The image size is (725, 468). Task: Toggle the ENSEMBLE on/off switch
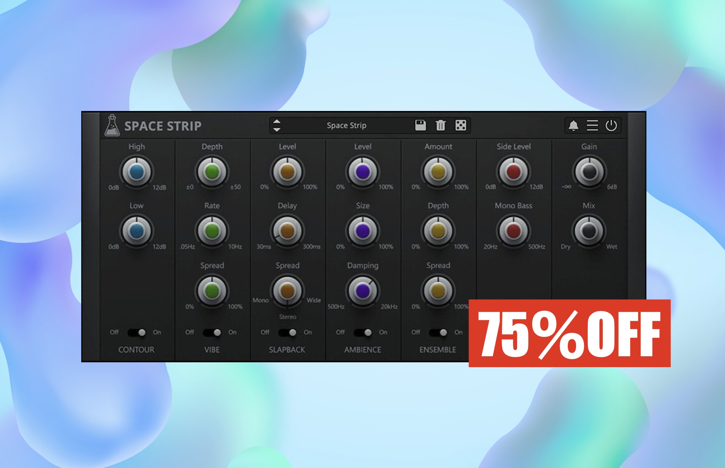[x=438, y=333]
